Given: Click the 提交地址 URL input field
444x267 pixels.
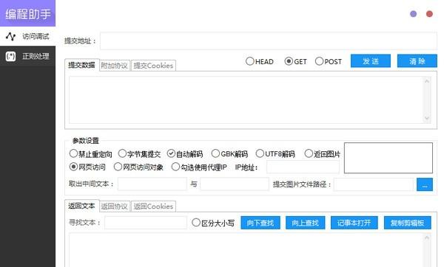Looking at the screenshot, I should coord(269,41).
